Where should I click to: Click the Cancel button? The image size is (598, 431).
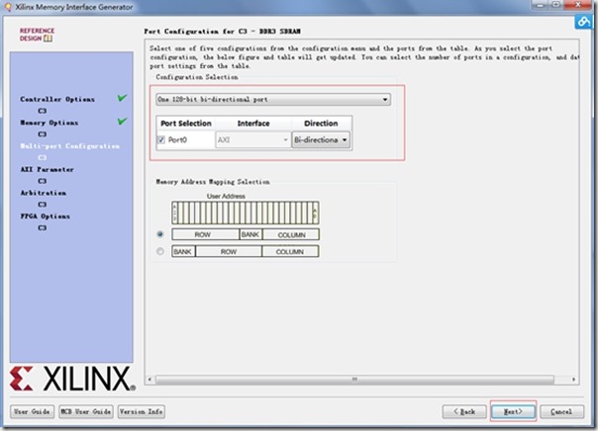(x=561, y=411)
